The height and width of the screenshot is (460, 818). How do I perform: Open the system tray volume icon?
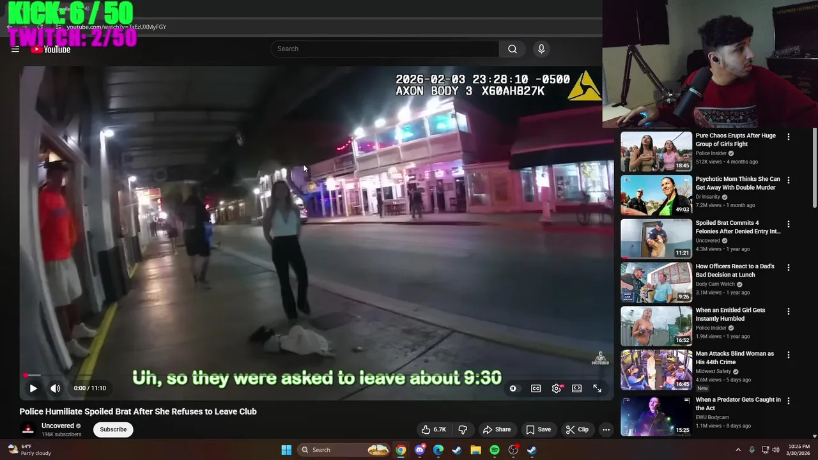coord(777,450)
